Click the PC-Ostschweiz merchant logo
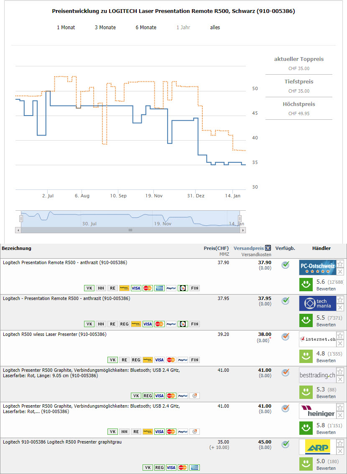Image resolution: width=347 pixels, height=474 pixels. tap(317, 267)
